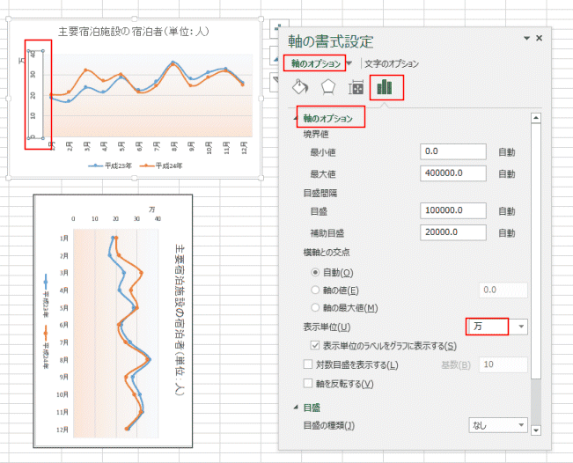Click the scrollbar down arrow
Viewport: 573px width, 463px height.
536,430
